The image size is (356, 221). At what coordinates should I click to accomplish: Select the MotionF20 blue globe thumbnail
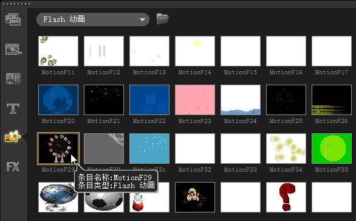58,100
